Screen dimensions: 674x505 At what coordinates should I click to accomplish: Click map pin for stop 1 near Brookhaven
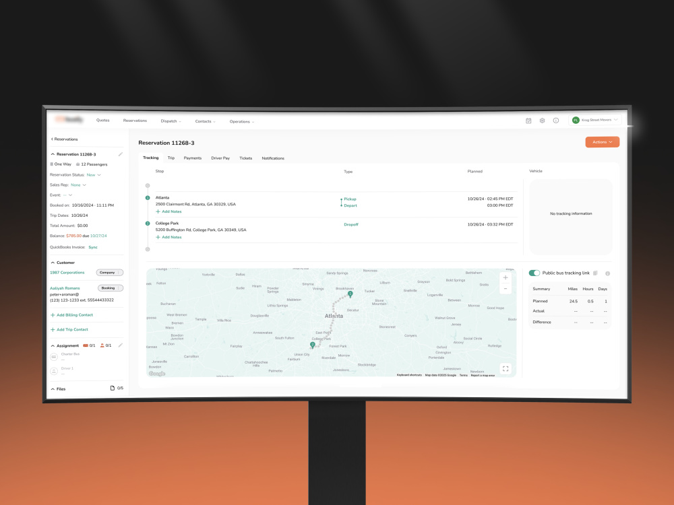350,295
